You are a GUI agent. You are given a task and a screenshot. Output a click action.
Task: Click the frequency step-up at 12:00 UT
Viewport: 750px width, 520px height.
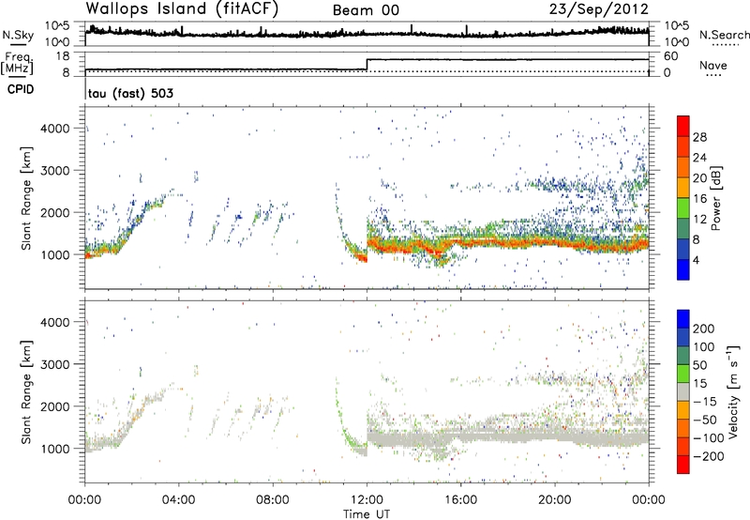point(367,65)
